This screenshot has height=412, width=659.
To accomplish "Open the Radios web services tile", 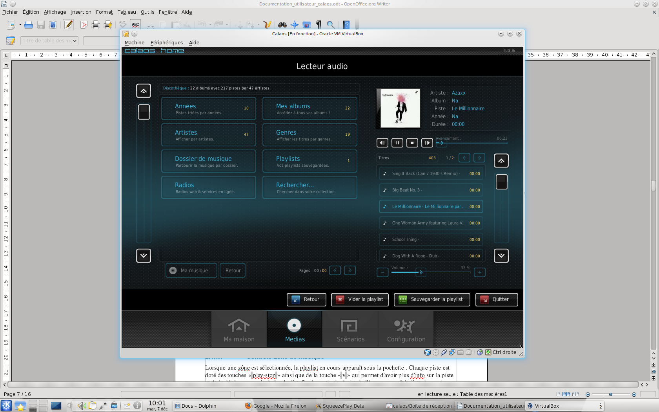I will (209, 188).
